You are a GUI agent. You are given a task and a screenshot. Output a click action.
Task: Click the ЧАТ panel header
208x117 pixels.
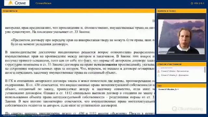[x=181, y=86]
